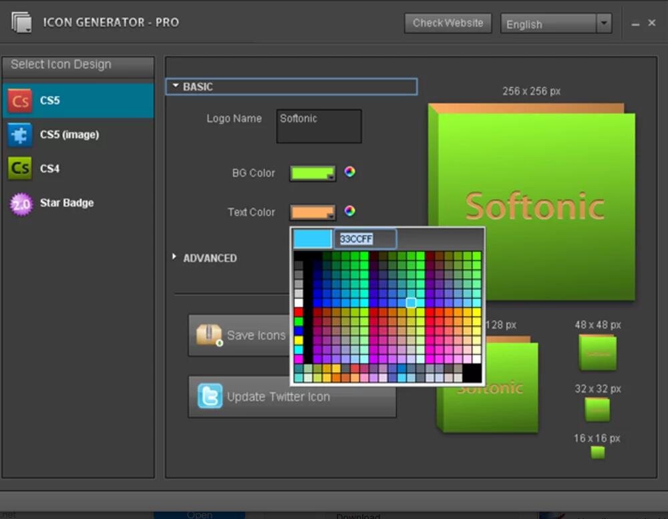The image size is (668, 519).
Task: Select the CS4 design list item
Action: coord(78,168)
